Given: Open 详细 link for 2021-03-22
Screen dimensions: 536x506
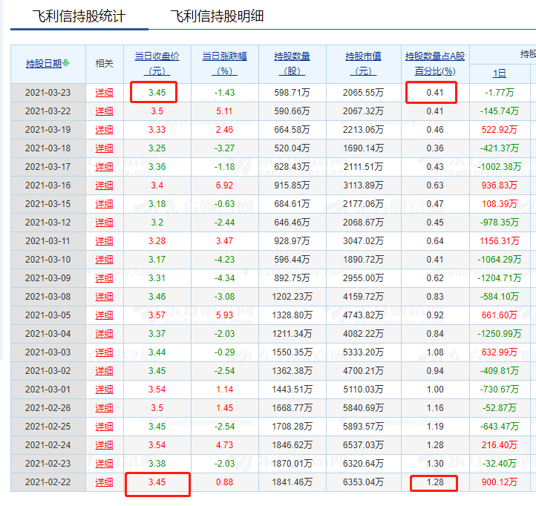Looking at the screenshot, I should click(x=104, y=111).
